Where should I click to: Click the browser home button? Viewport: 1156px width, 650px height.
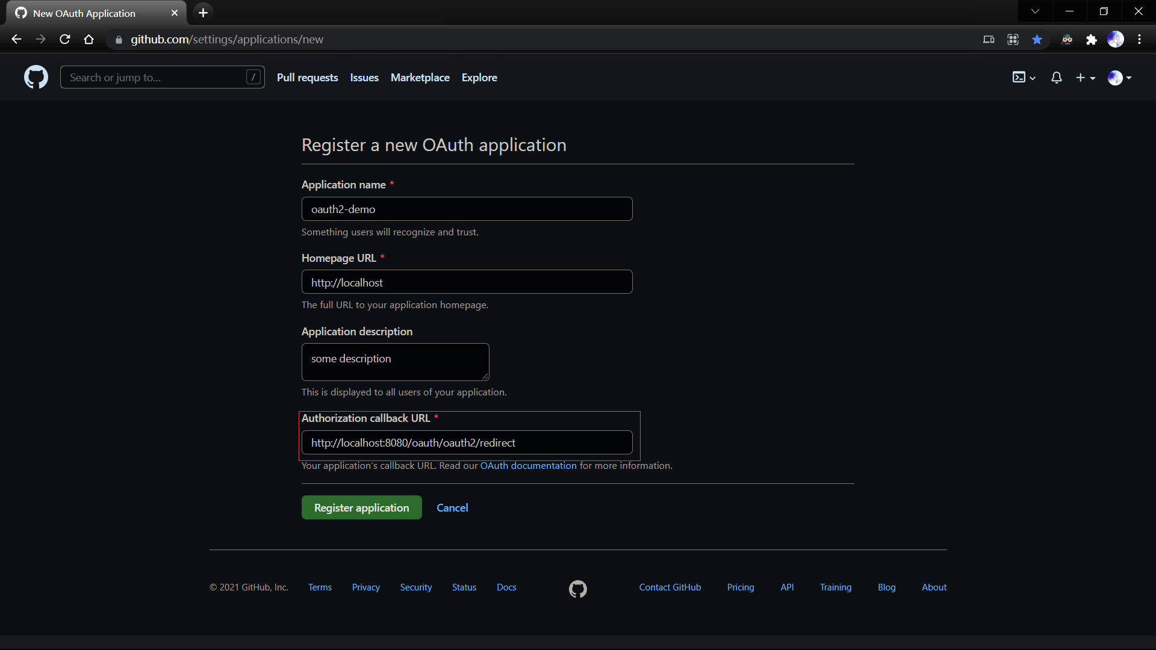[x=89, y=40]
